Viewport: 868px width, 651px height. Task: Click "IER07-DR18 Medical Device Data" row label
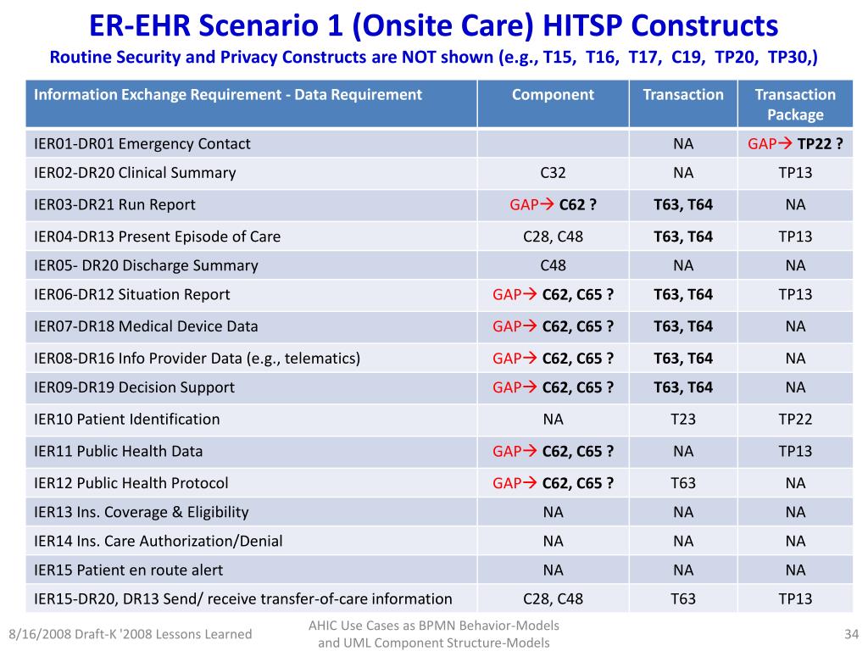[146, 326]
